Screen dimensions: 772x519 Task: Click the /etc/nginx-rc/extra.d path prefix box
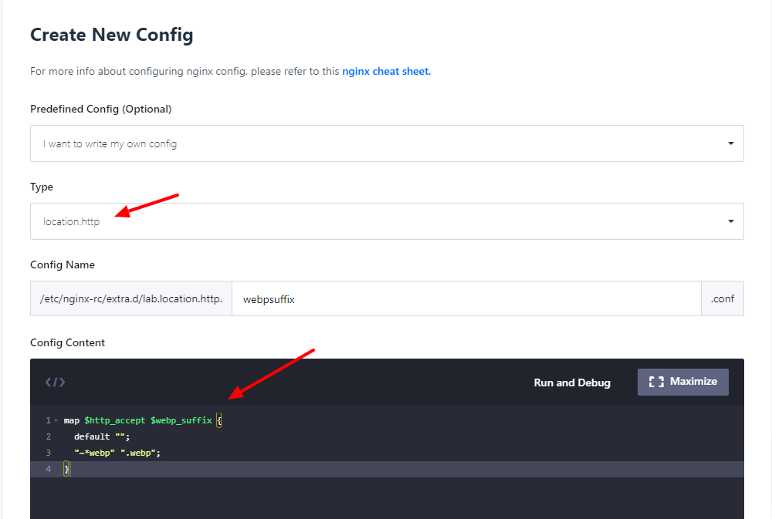click(x=131, y=298)
